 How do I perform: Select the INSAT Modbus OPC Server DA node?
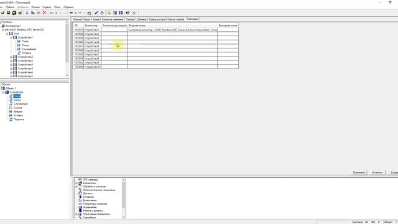click(x=27, y=30)
